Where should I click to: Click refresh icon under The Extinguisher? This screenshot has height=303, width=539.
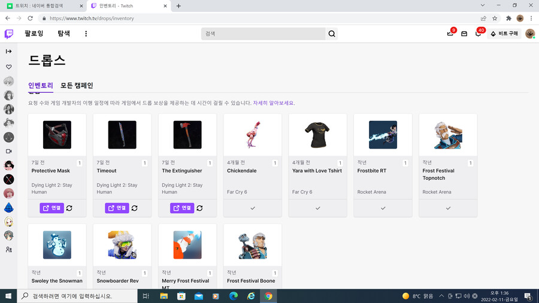pos(199,208)
